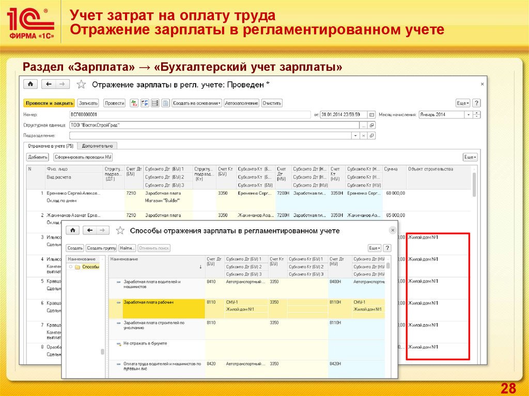The width and height of the screenshot is (529, 396).
Task: Go to home in the main document window
Action: coord(30,84)
